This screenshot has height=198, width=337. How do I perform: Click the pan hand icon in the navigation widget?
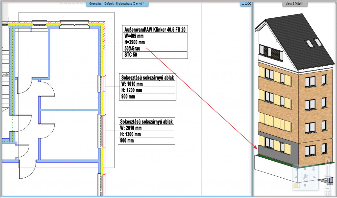tap(305, 177)
